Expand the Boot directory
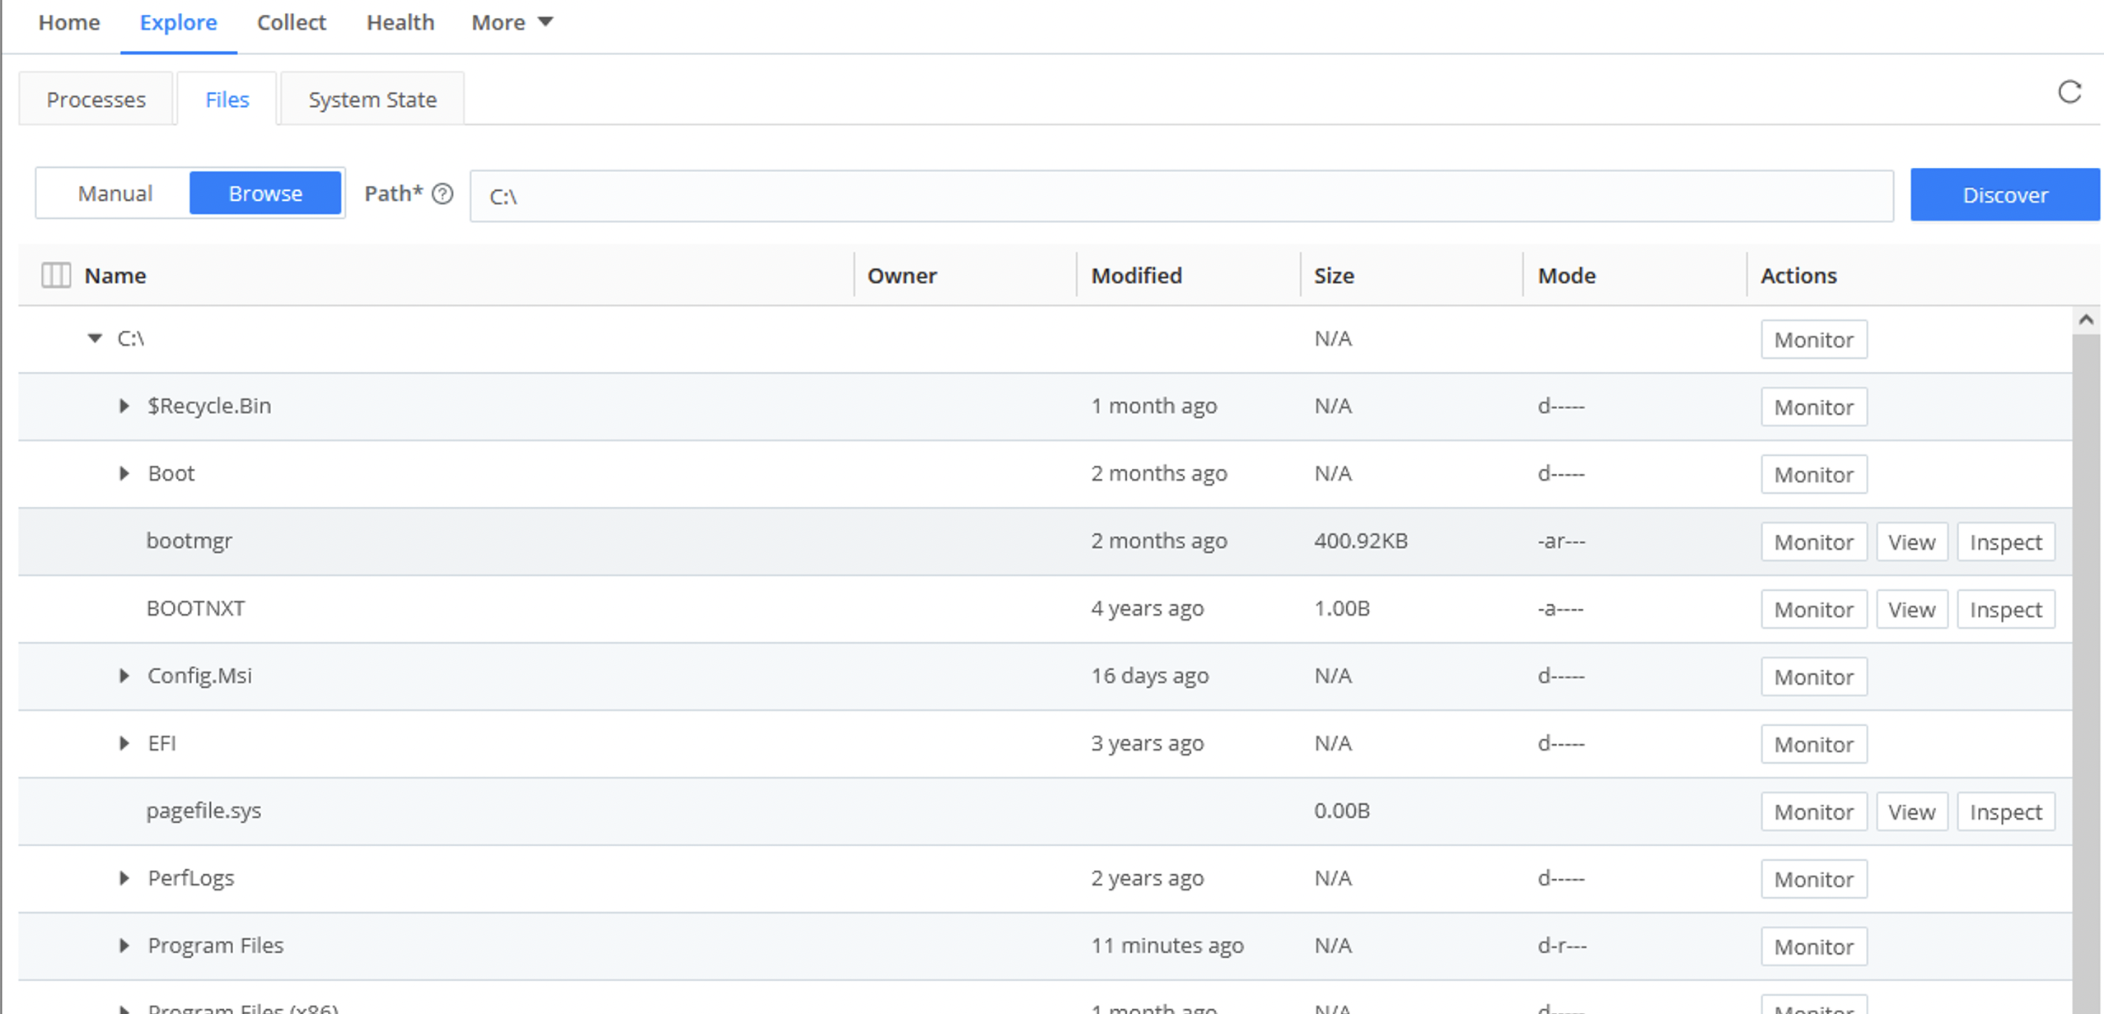Image resolution: width=2104 pixels, height=1014 pixels. pyautogui.click(x=124, y=473)
